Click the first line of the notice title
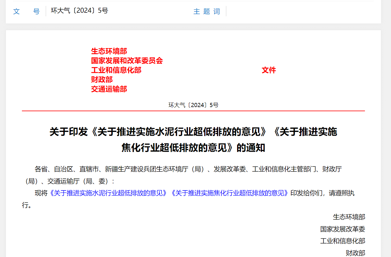This screenshot has height=257, width=391. pos(193,132)
